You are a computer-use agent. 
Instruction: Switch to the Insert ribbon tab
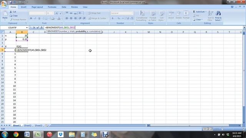point(23,7)
